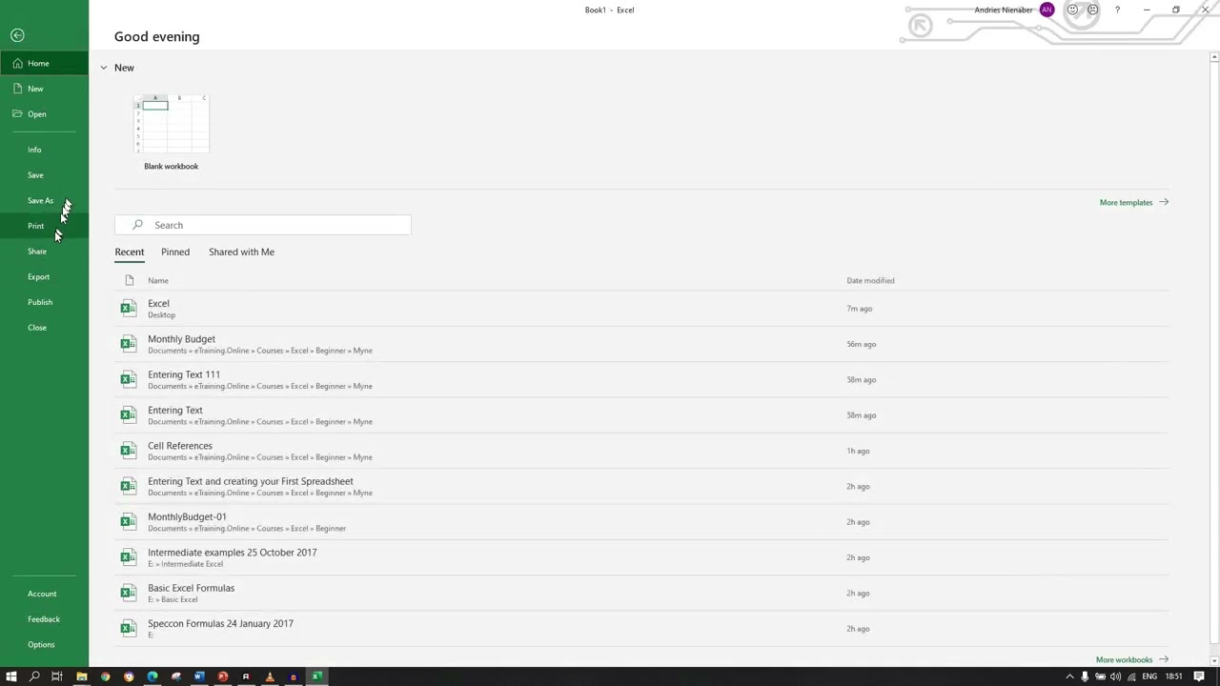The image size is (1220, 686).
Task: Click in the Search field
Action: (263, 225)
